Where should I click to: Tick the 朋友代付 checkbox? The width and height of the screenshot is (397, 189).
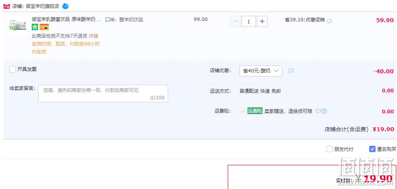point(330,149)
